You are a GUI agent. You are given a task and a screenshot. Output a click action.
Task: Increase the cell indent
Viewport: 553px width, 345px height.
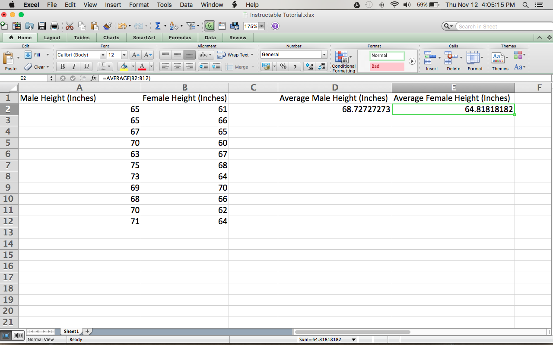(216, 66)
